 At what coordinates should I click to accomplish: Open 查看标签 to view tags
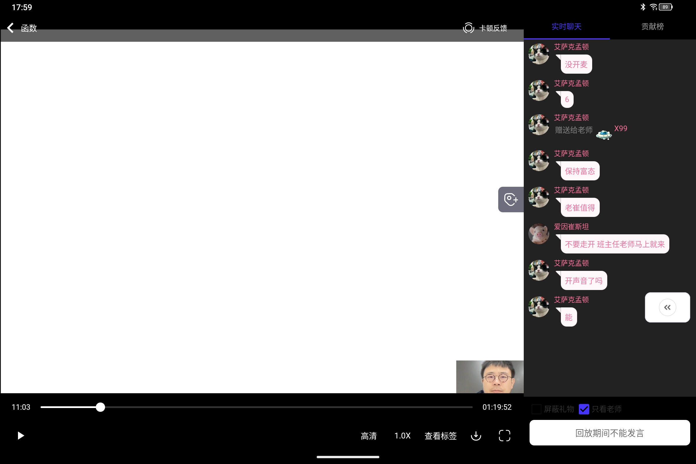[x=441, y=436]
